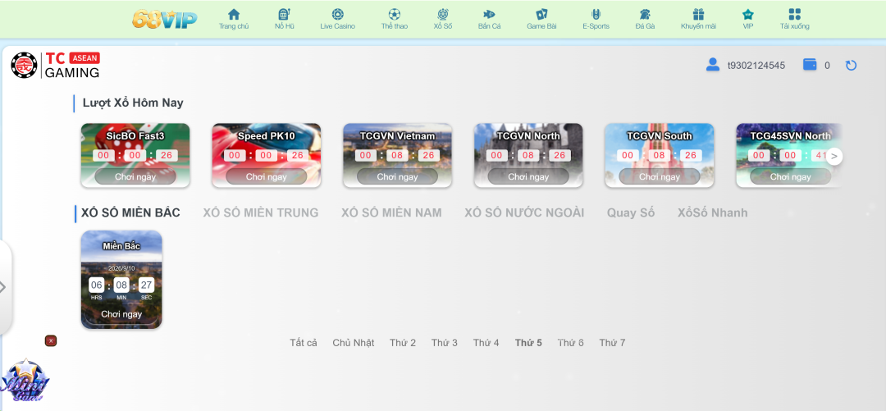
Task: Open the Live Casino chip icon
Action: pyautogui.click(x=337, y=15)
